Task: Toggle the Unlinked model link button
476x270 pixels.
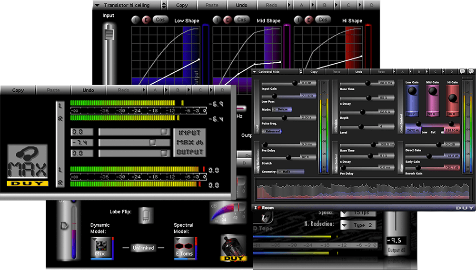Action: click(x=143, y=248)
